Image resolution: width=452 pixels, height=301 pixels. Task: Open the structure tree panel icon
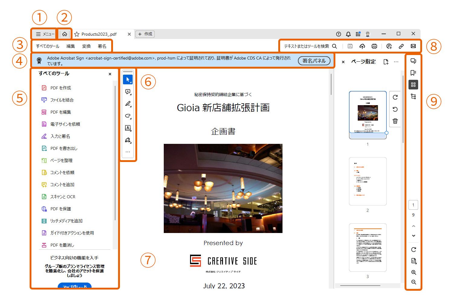click(x=413, y=97)
